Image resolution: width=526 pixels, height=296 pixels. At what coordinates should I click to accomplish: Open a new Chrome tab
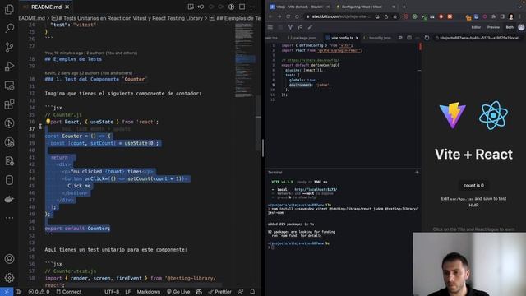coord(404,7)
